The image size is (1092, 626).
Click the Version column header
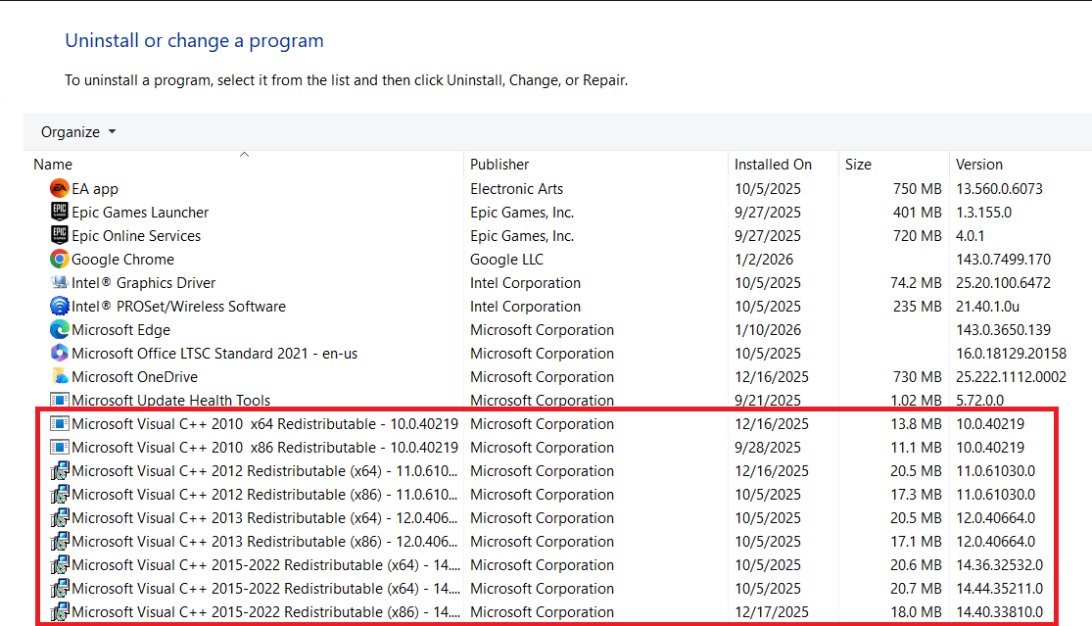pyautogui.click(x=979, y=165)
